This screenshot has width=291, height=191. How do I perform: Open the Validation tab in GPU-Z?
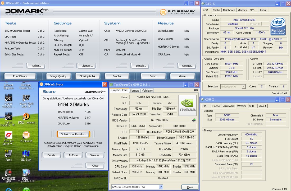pos(147,91)
